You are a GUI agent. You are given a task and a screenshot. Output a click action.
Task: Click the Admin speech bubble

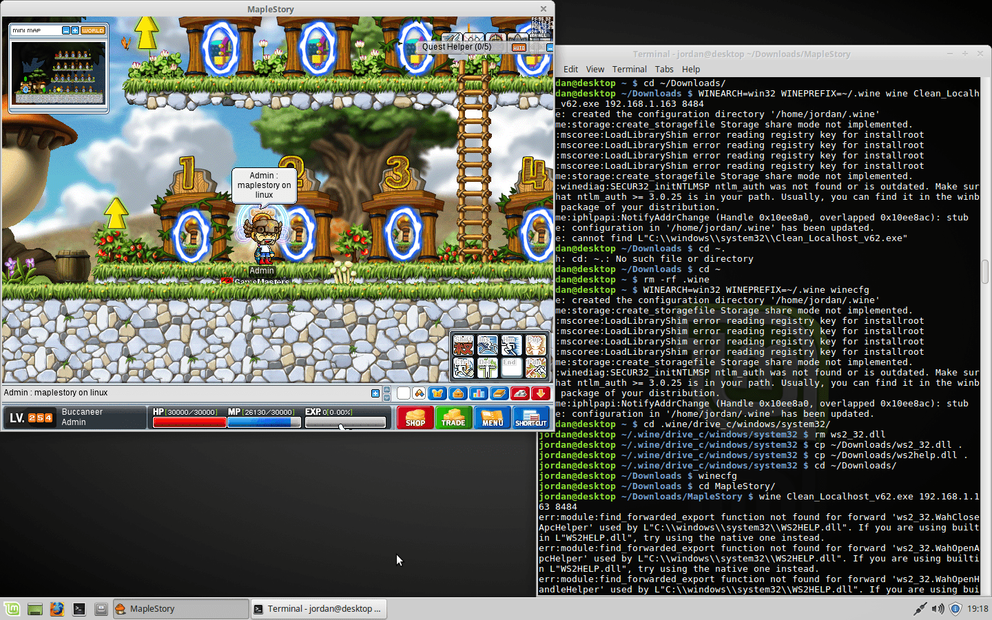pos(265,185)
